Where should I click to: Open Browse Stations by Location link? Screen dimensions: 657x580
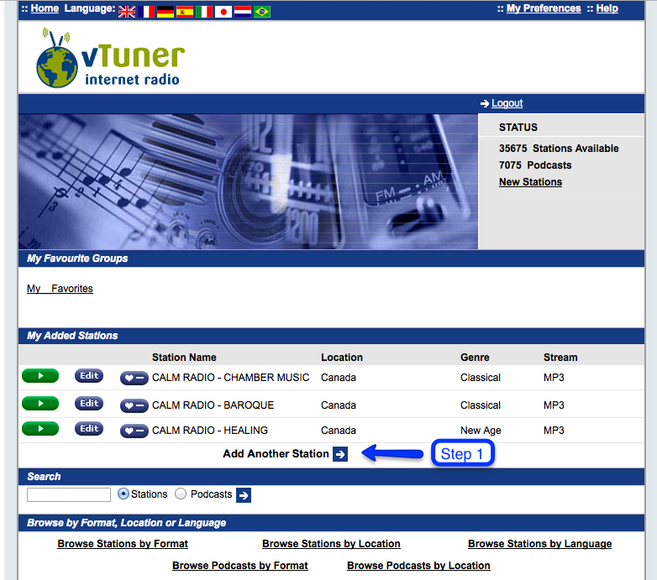331,544
